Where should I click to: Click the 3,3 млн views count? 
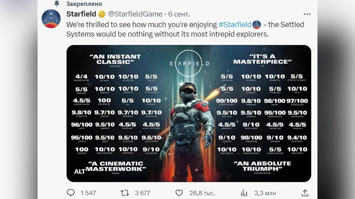point(265,193)
